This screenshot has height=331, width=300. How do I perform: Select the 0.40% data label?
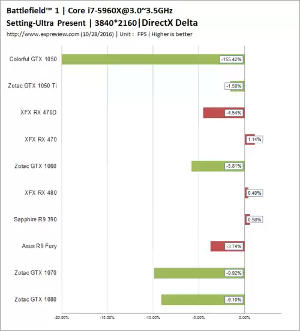tap(254, 193)
